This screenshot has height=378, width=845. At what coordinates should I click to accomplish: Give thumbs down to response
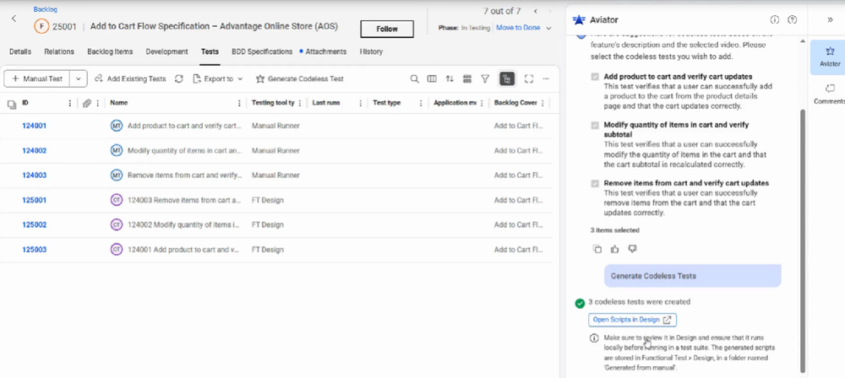(633, 249)
